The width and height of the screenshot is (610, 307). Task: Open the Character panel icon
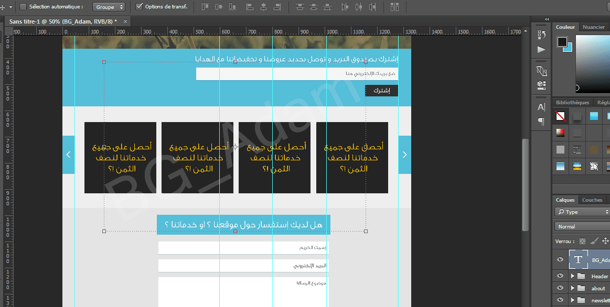[x=542, y=107]
